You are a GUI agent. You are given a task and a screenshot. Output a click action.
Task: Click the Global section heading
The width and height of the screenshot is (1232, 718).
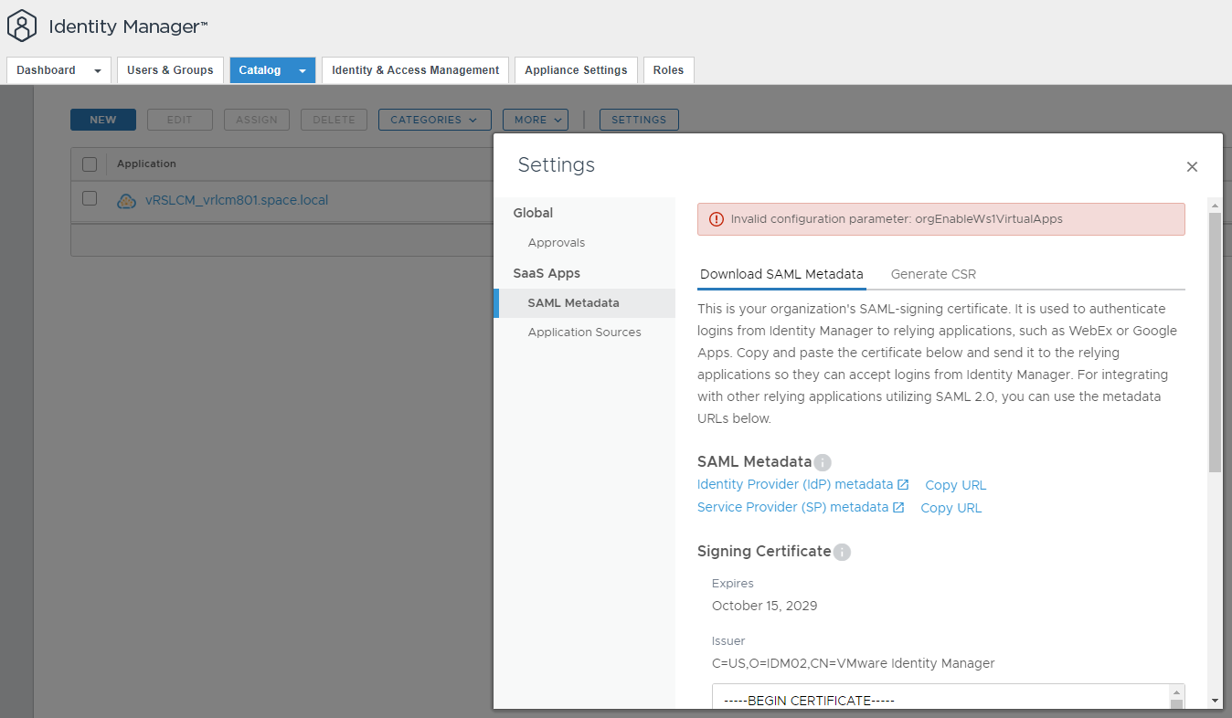[533, 213]
